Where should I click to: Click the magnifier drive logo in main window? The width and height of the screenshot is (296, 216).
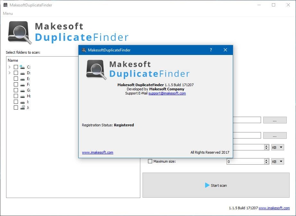coord(20,32)
